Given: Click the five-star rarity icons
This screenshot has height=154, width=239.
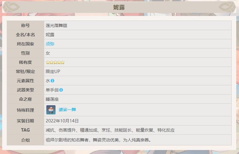Looking at the screenshot, I should click(x=55, y=62).
